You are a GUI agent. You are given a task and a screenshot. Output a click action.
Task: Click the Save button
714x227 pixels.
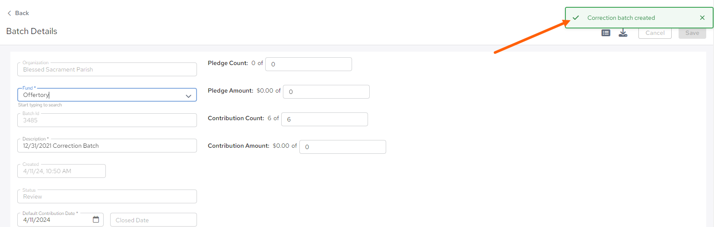point(692,33)
